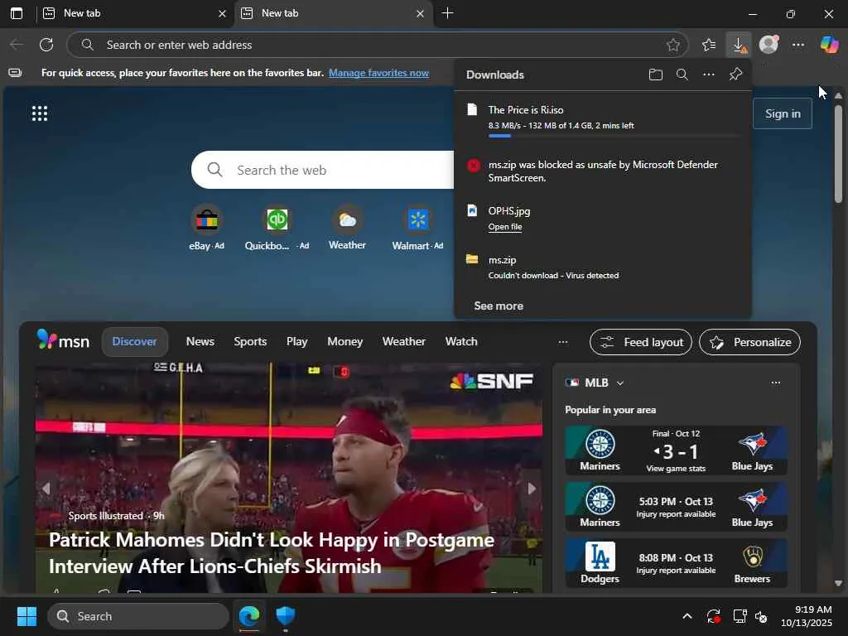Pin the Downloads panel
The image size is (848, 636).
[x=735, y=75]
